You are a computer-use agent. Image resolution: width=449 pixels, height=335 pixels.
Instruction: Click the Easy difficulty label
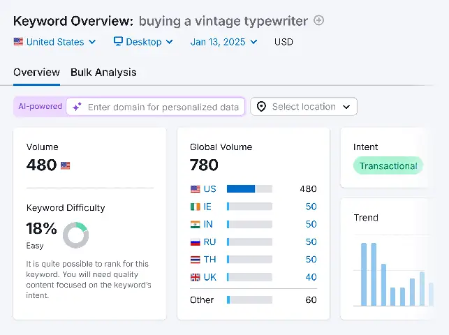click(x=35, y=246)
